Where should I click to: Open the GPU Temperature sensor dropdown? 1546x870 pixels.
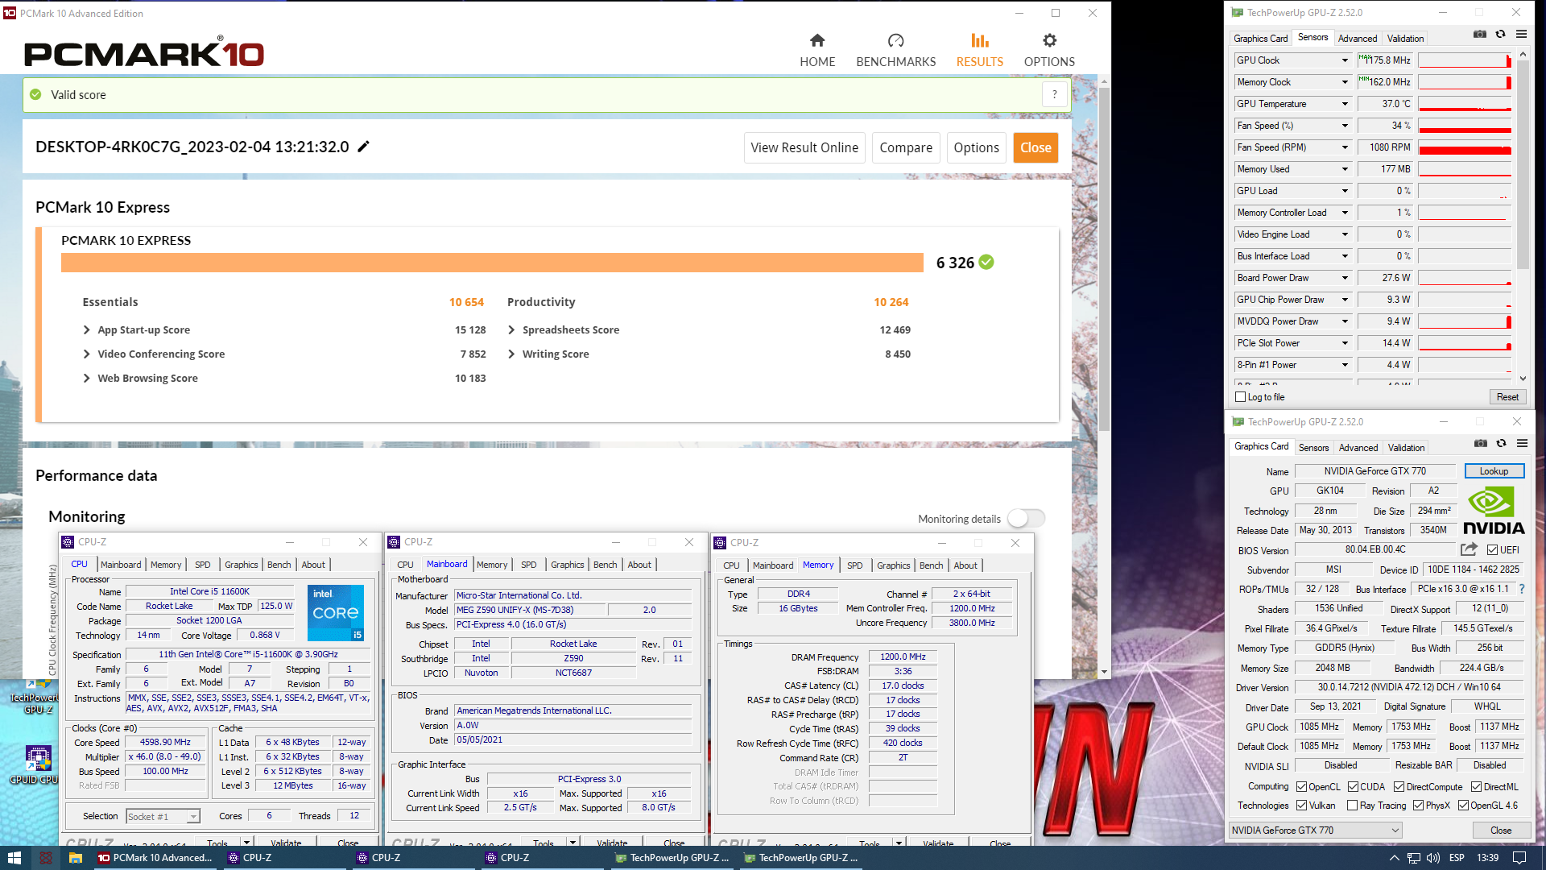1345,104
